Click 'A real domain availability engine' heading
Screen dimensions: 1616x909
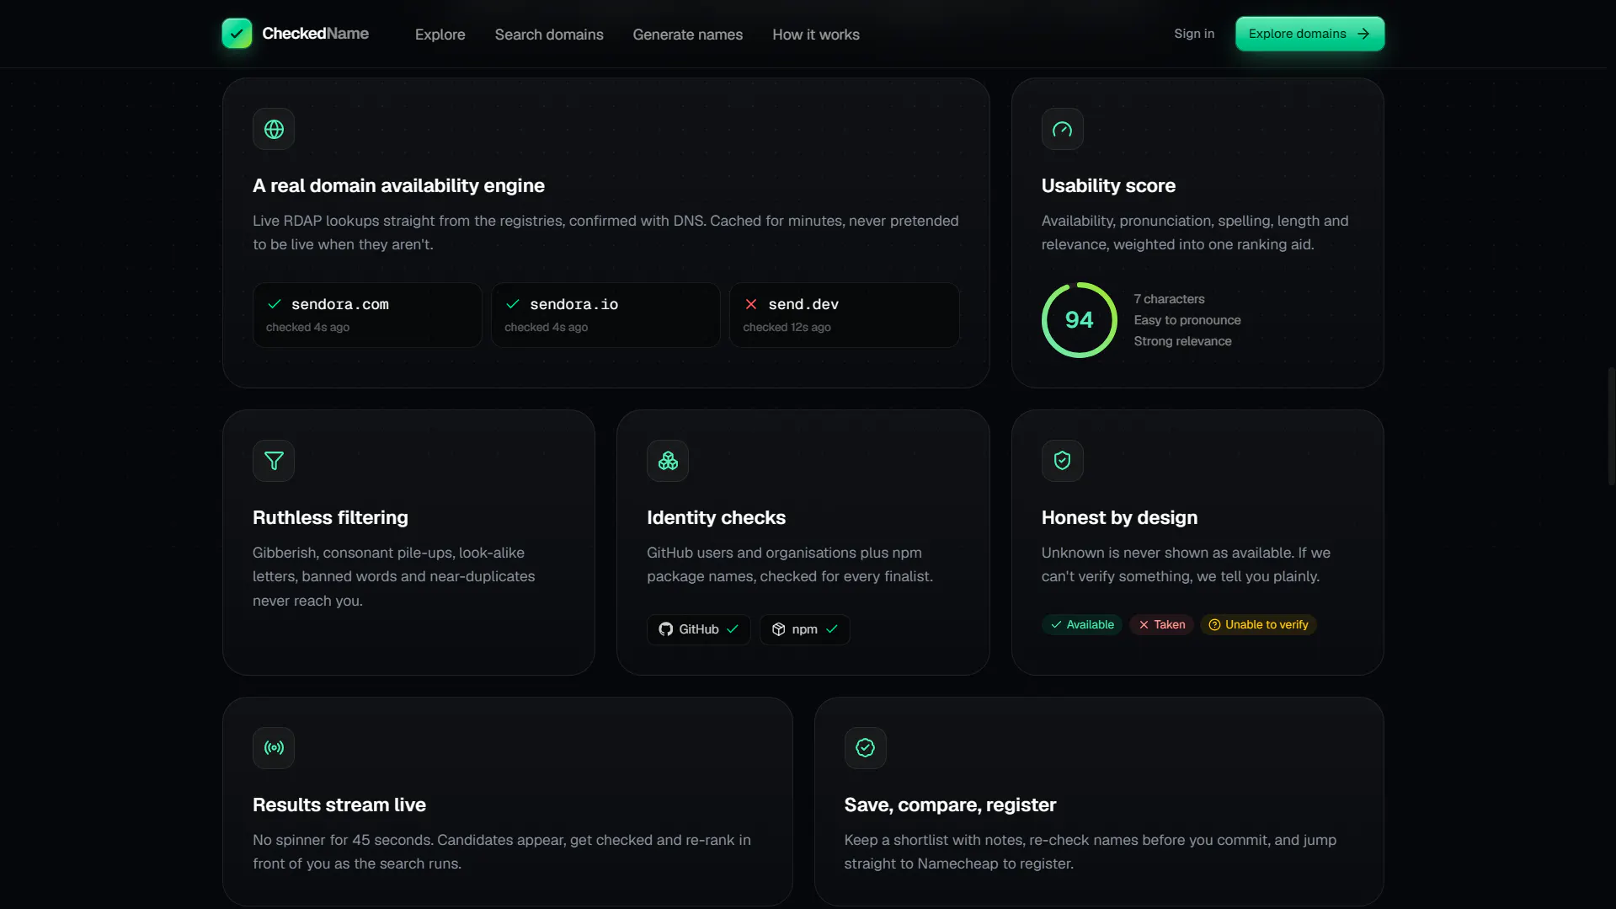pos(398,185)
